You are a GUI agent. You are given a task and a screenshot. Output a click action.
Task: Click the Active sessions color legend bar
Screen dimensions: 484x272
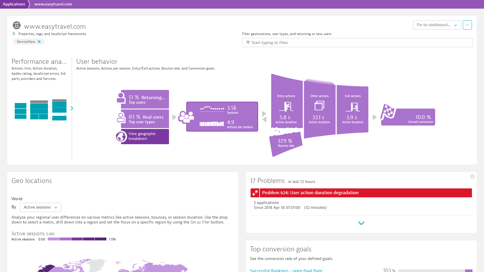pyautogui.click(x=77, y=239)
